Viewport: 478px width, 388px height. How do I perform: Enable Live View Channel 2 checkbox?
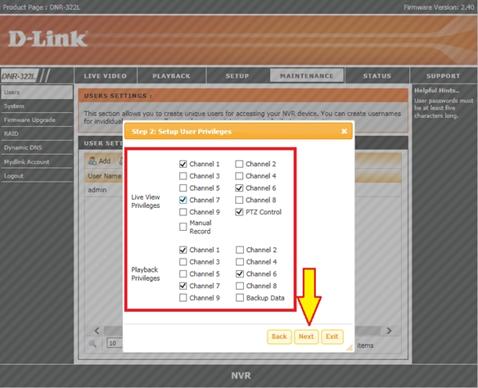pos(239,164)
